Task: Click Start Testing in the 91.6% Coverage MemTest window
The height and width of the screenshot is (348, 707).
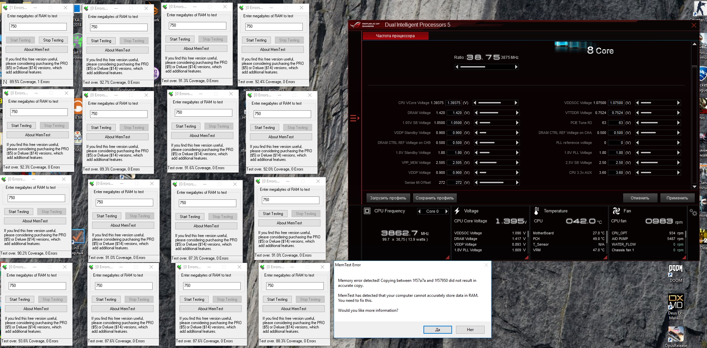Action: 186,126
